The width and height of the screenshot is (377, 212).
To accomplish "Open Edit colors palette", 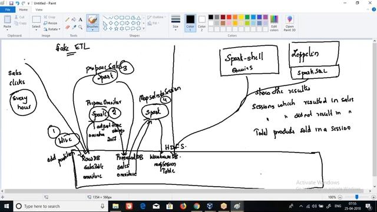I will click(274, 23).
